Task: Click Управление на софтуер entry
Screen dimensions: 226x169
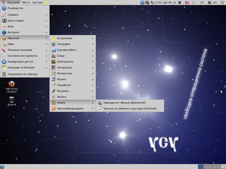Action: point(22,74)
